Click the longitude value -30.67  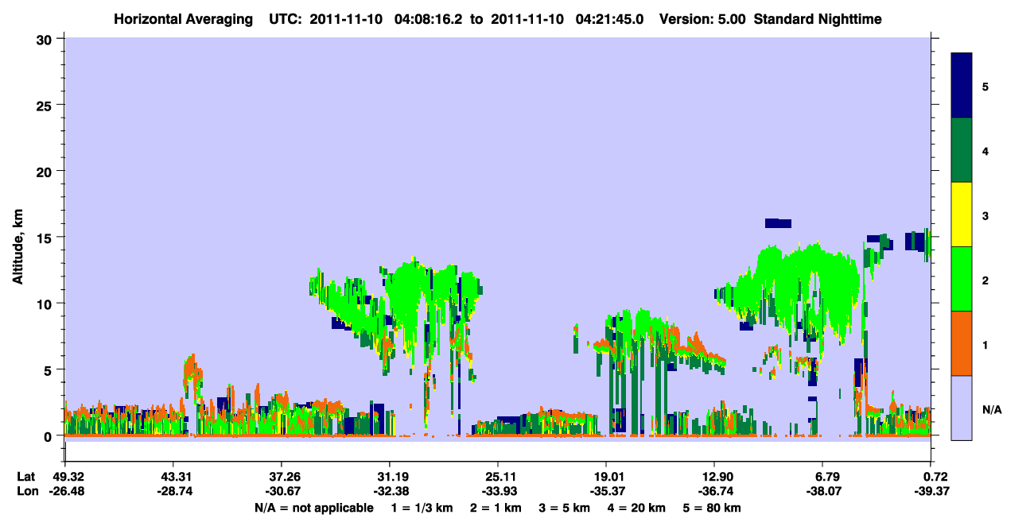(282, 491)
